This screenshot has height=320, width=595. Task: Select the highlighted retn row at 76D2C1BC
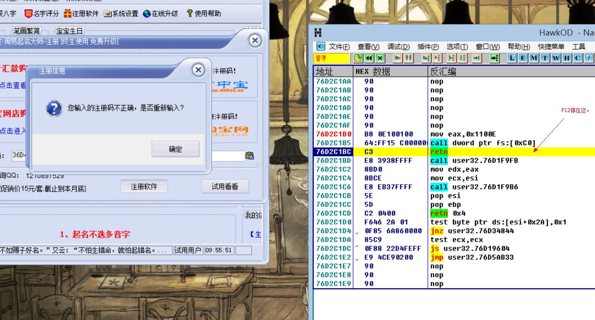440,152
